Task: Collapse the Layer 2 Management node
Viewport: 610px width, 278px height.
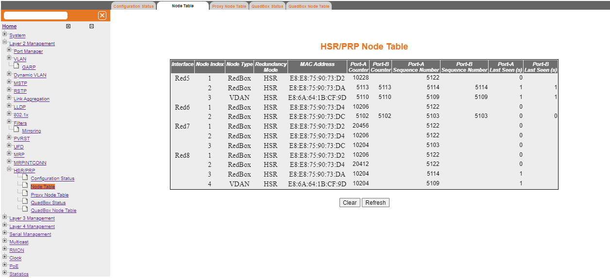Action: click(4, 43)
